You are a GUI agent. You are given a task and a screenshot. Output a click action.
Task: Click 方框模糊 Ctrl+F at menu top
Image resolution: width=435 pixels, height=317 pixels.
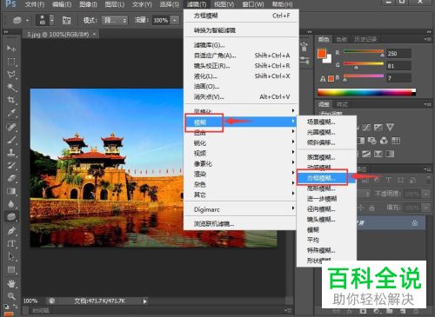242,16
